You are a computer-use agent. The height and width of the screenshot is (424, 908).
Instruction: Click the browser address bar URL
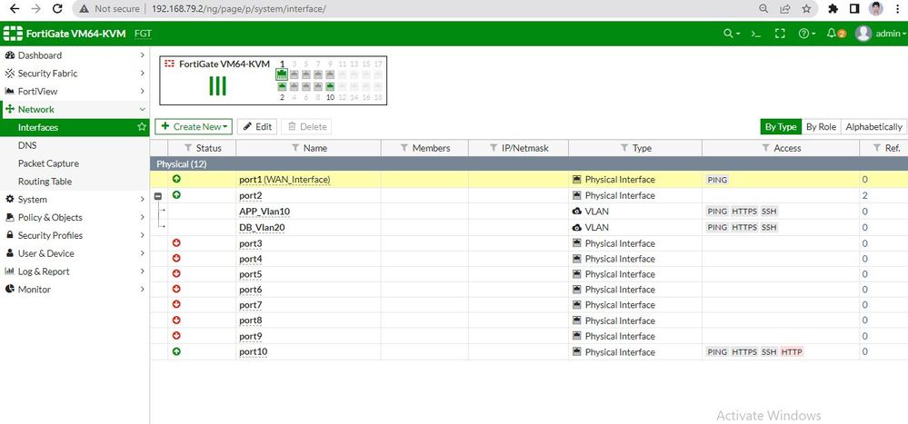239,9
